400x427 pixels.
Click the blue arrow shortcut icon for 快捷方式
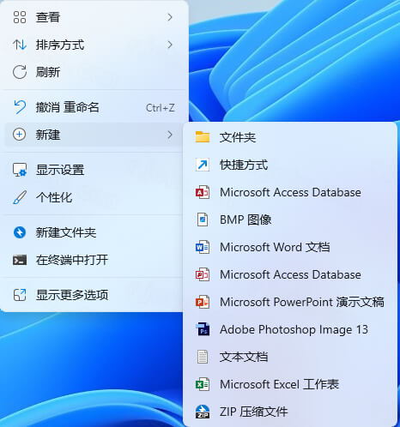point(203,165)
